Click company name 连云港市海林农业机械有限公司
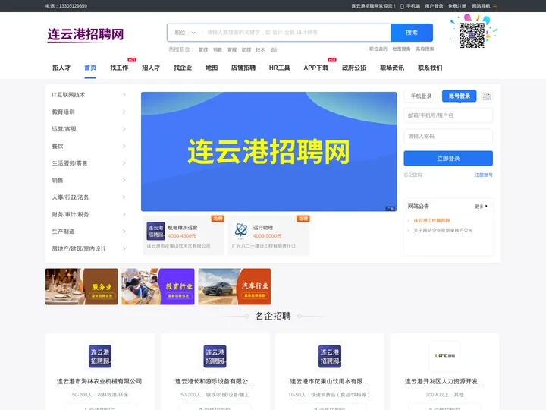Image resolution: width=546 pixels, height=410 pixels. coord(99,381)
